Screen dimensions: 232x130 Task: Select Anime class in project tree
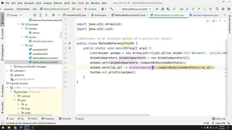pyautogui.click(x=36, y=33)
